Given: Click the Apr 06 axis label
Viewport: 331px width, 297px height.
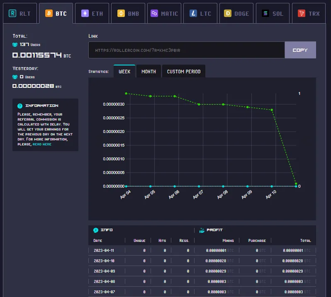Looking at the screenshot, I should tap(174, 194).
